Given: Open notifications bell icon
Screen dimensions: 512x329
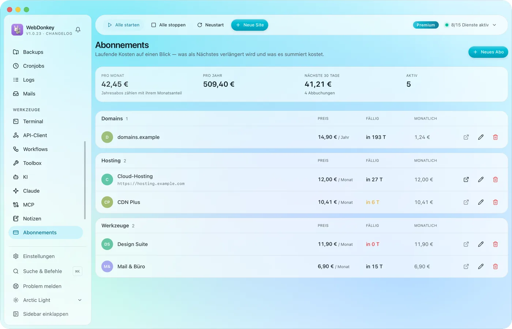Looking at the screenshot, I should [x=78, y=30].
